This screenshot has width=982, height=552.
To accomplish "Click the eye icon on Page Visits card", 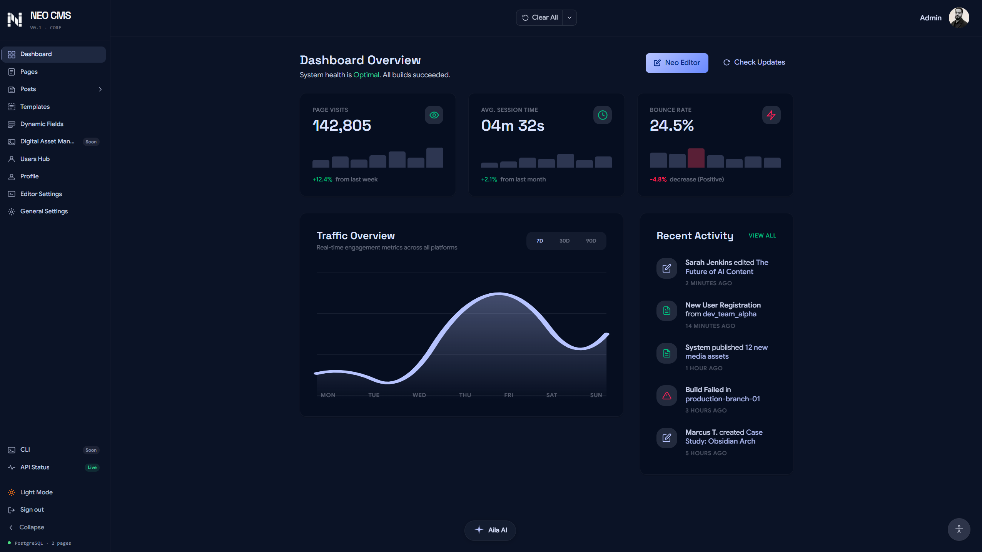I will [434, 115].
